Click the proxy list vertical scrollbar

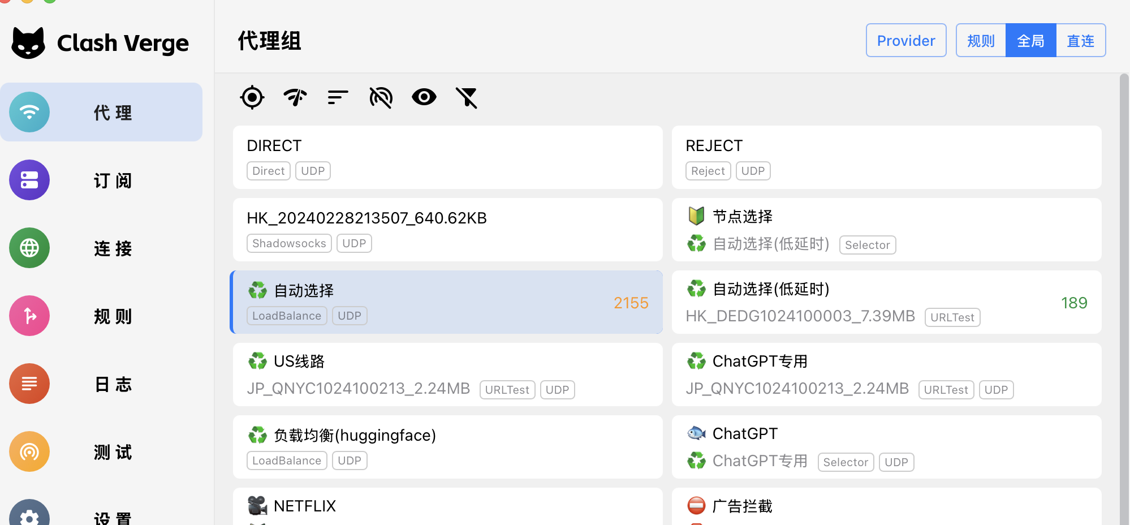(x=1124, y=283)
